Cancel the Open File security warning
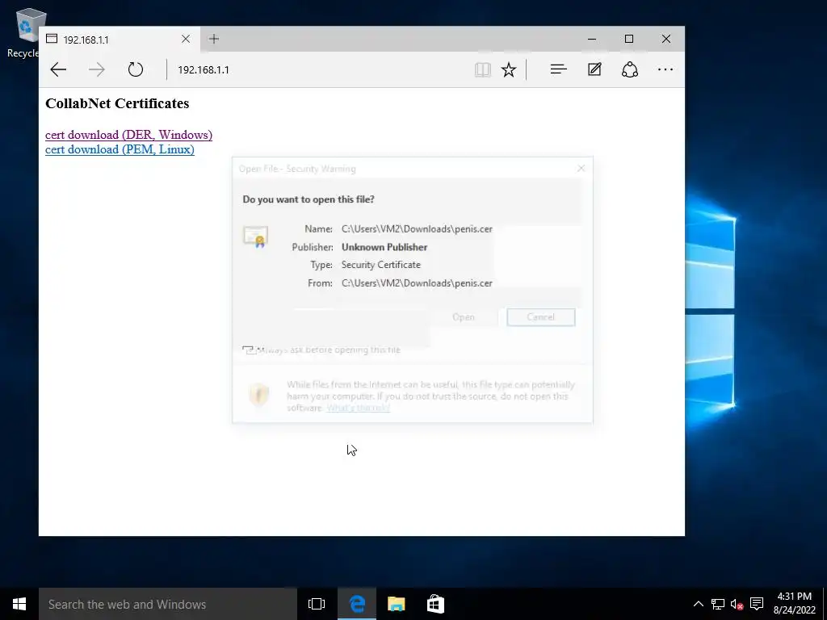The image size is (827, 620). click(540, 317)
